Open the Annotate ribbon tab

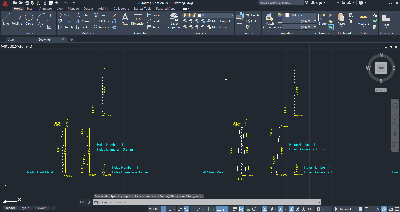tap(45, 9)
